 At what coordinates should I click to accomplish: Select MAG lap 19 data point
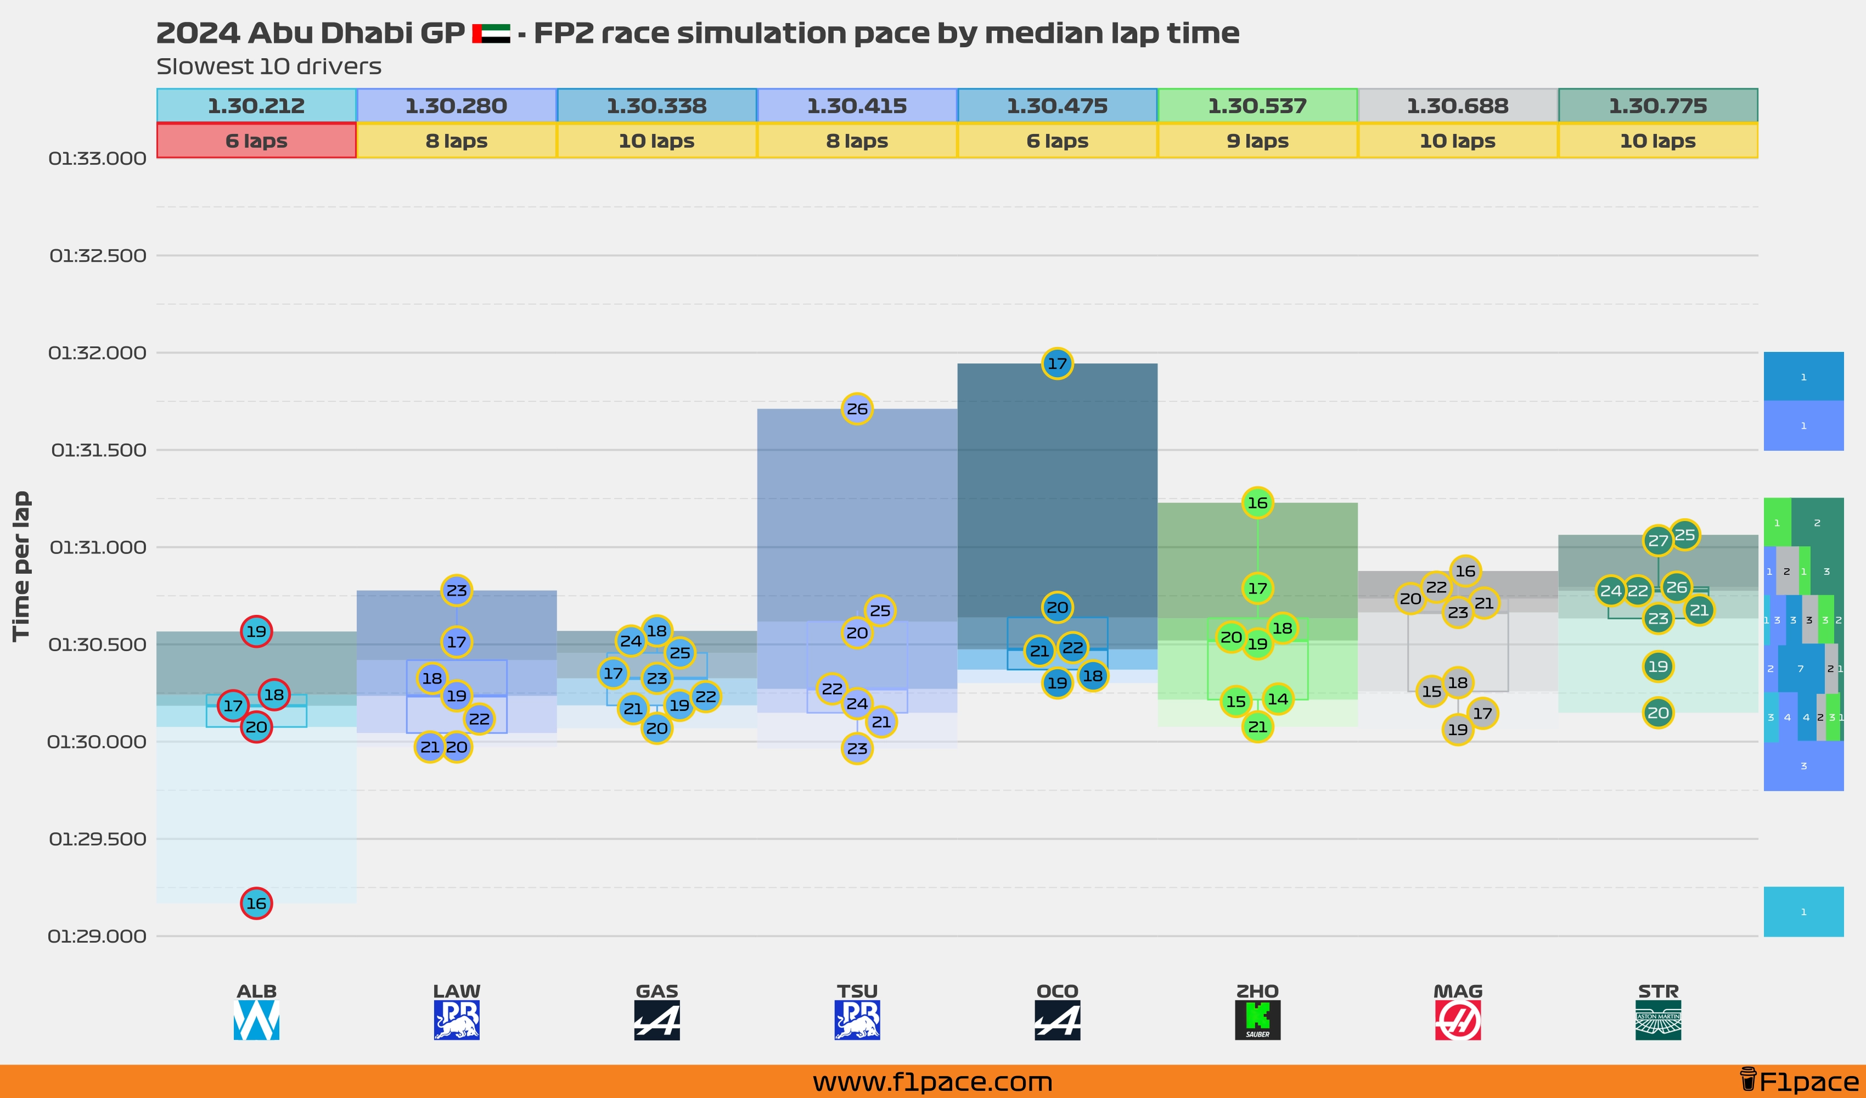(x=1458, y=730)
